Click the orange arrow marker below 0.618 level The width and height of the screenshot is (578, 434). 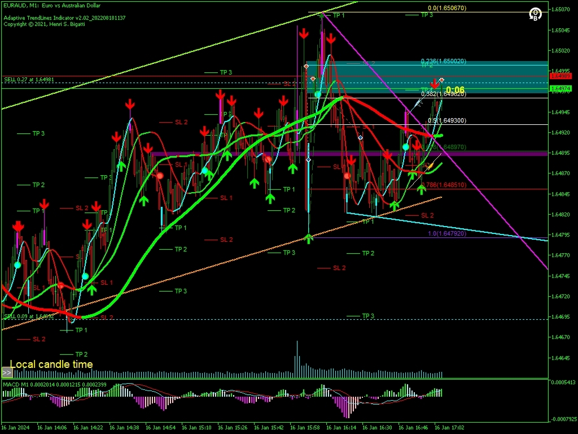point(430,167)
